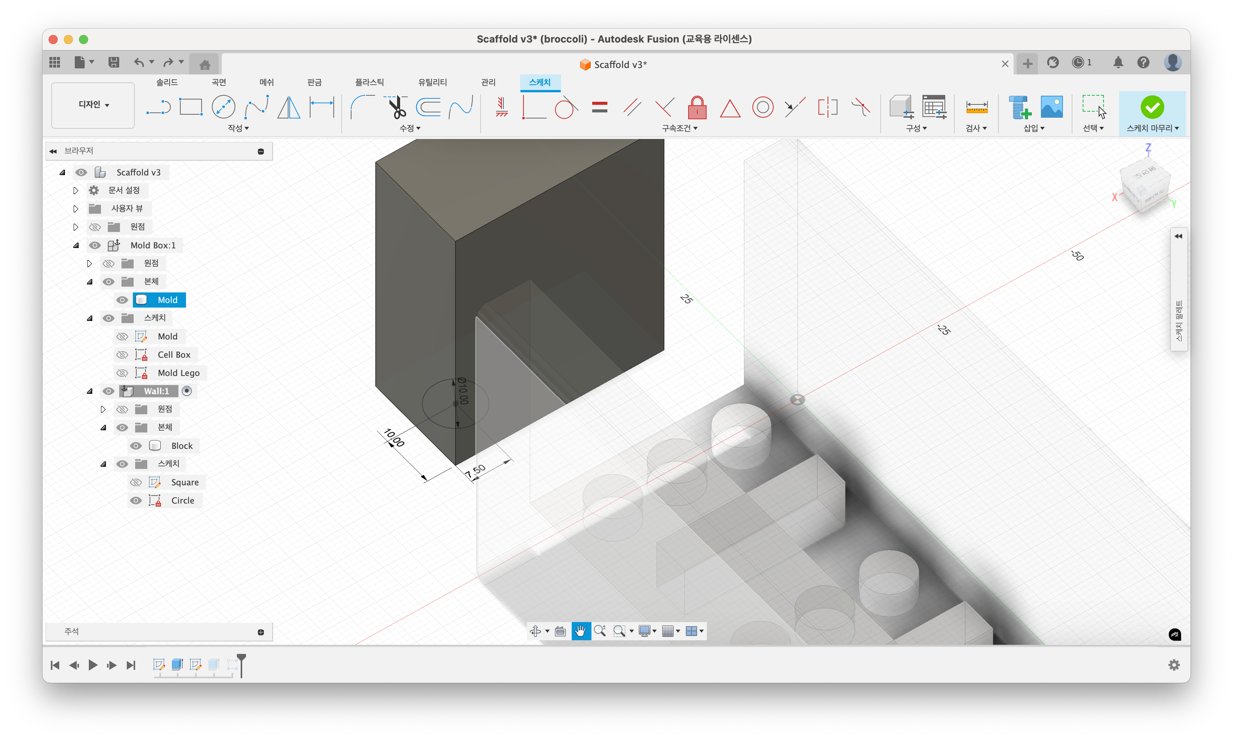The height and width of the screenshot is (739, 1233).
Task: Hide the Block body
Action: point(136,446)
